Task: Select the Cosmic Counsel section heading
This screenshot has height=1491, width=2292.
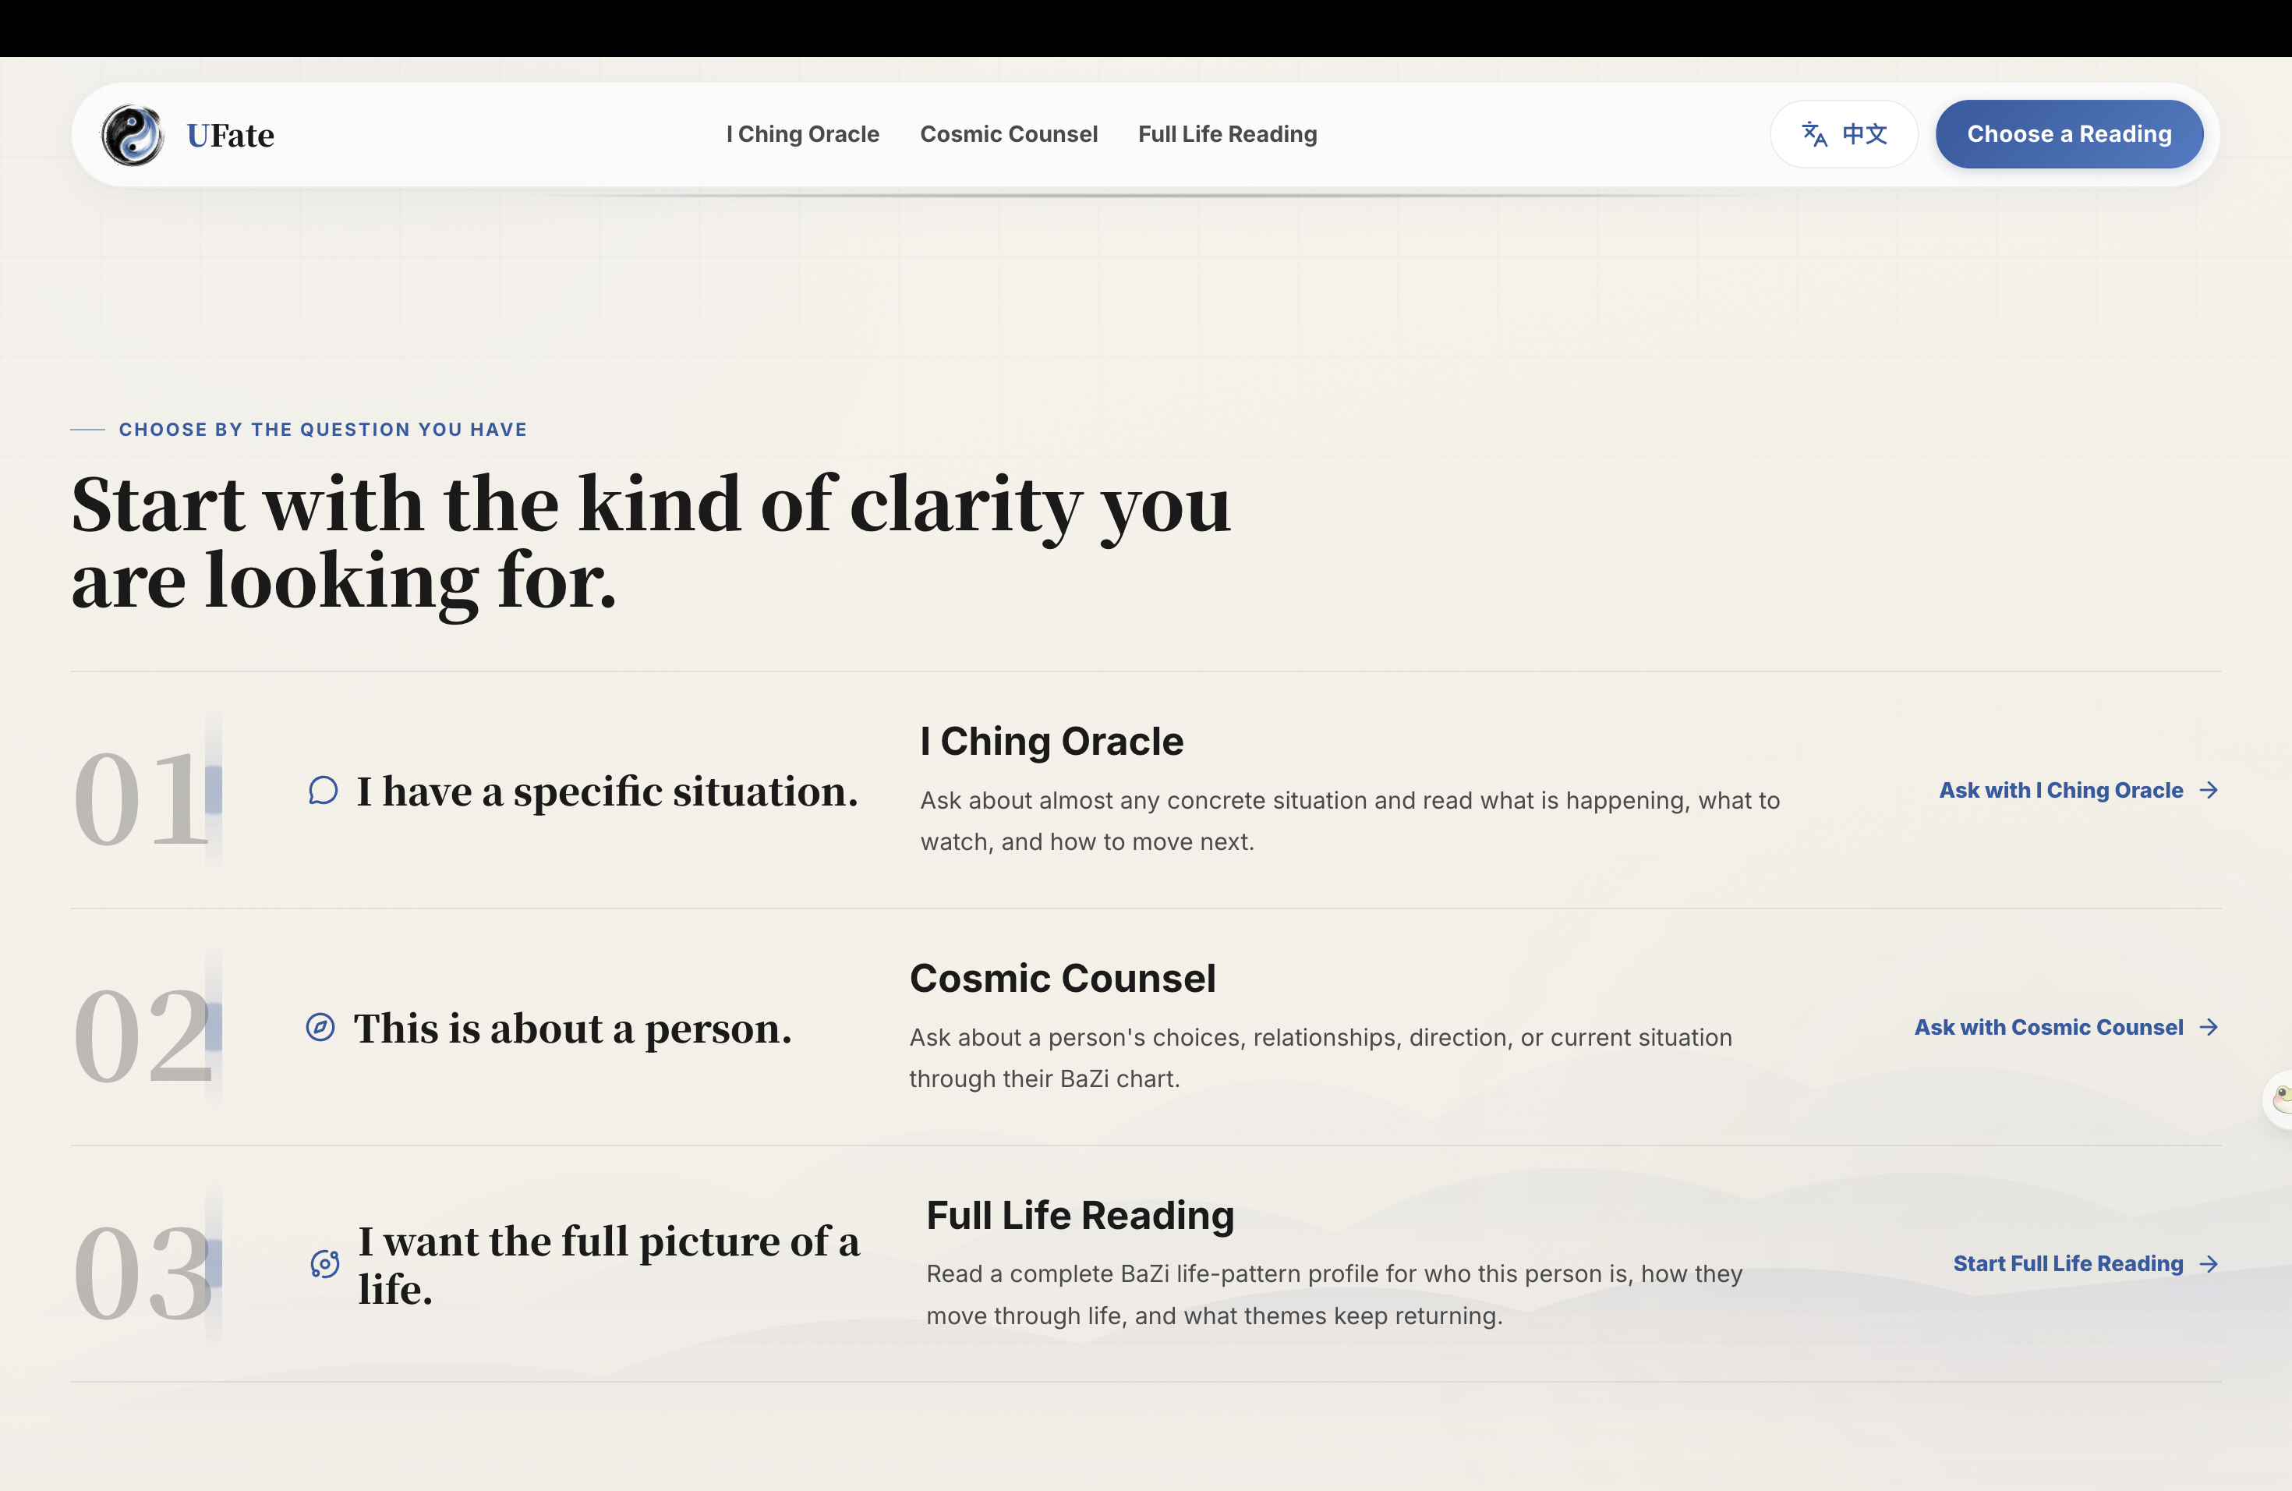Action: (x=1063, y=979)
